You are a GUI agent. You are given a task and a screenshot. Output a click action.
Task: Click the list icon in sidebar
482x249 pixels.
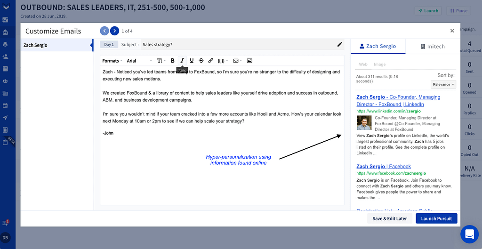[5, 69]
